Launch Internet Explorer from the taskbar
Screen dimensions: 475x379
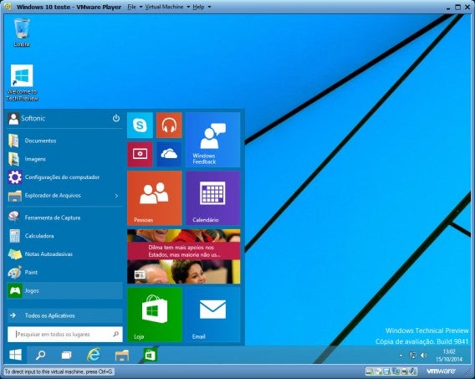[x=94, y=355]
